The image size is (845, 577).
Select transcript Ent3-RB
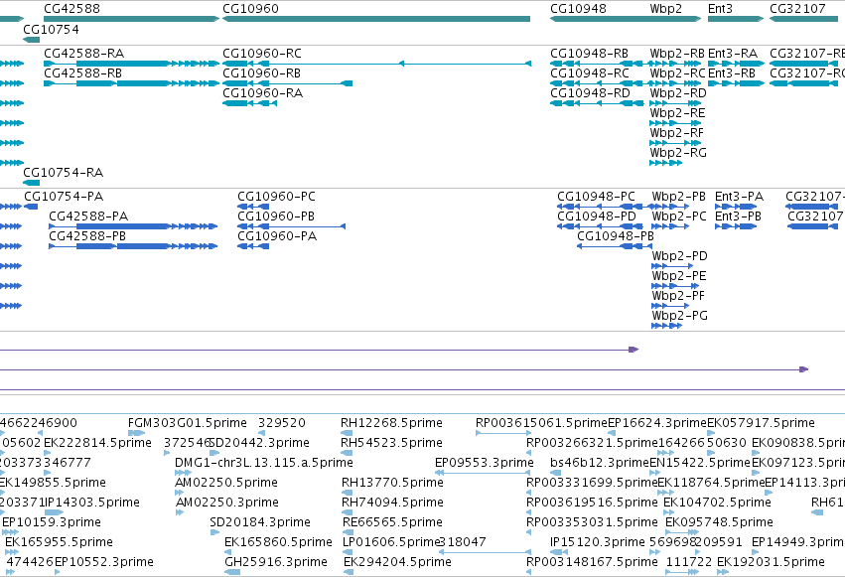click(736, 83)
